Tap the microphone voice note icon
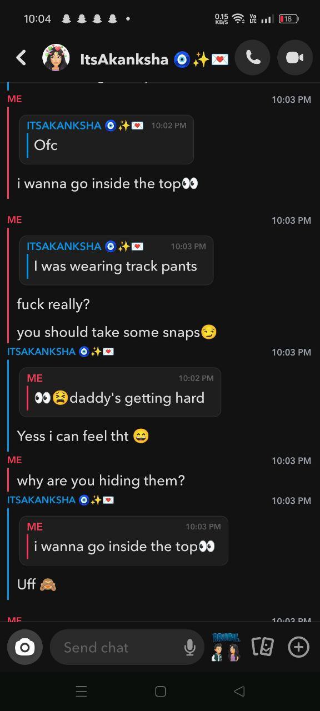 [x=189, y=647]
